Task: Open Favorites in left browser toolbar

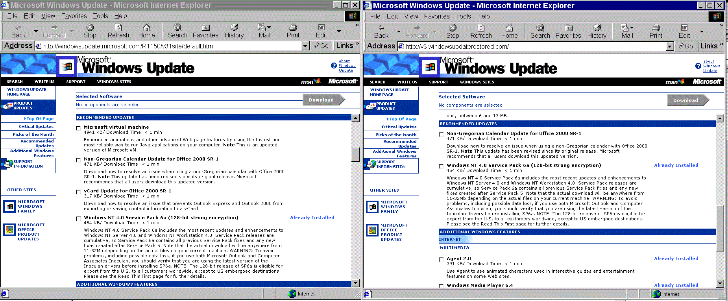Action: [x=205, y=28]
